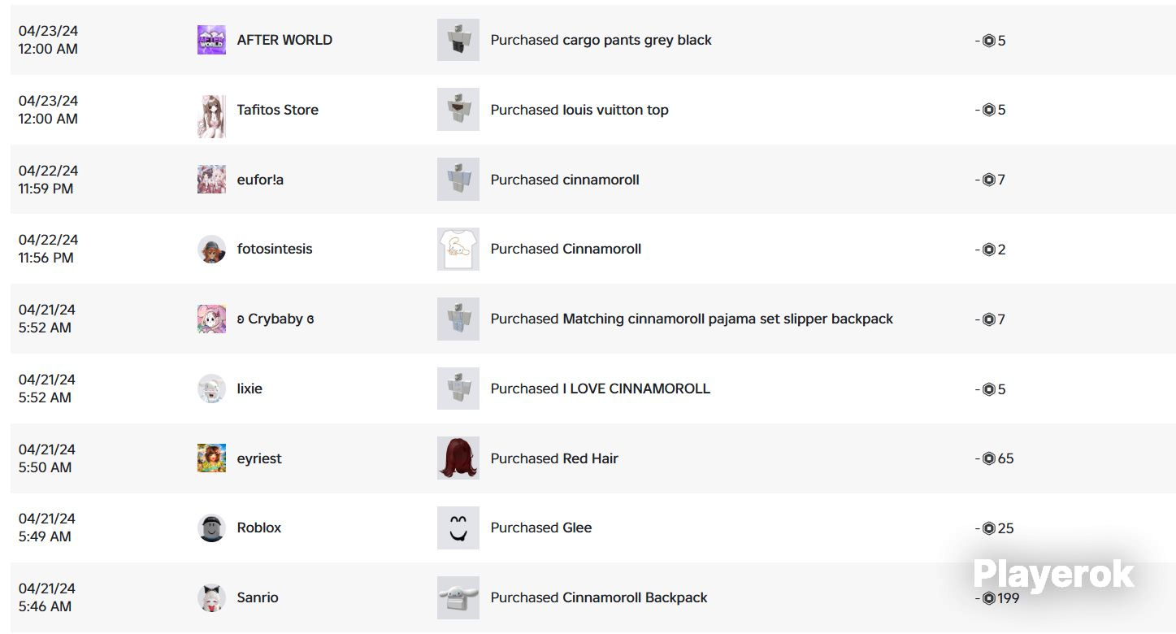This screenshot has width=1176, height=634.
Task: Open the cargo pants grey black link
Action: click(x=637, y=40)
